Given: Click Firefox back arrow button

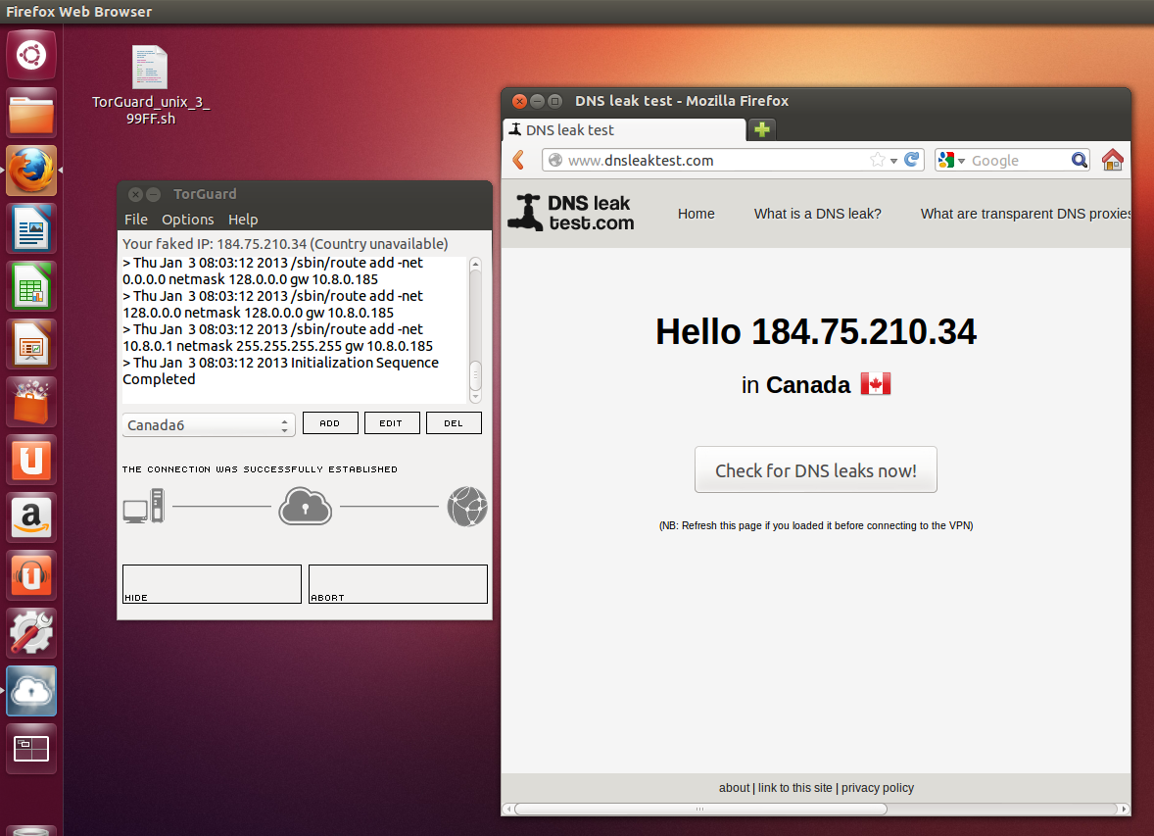Looking at the screenshot, I should click(x=519, y=160).
